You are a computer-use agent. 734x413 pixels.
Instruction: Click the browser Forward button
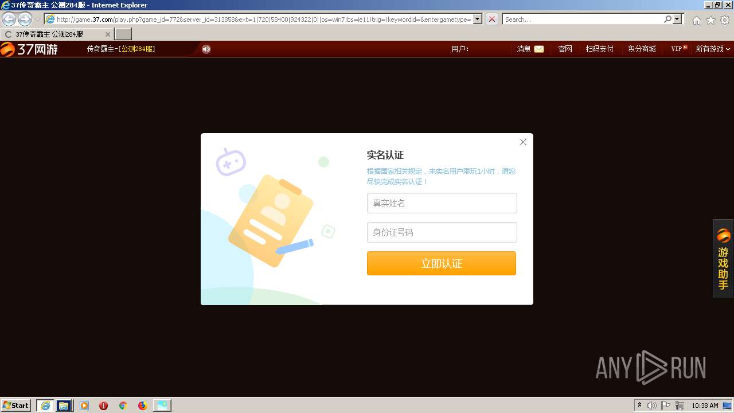click(x=25, y=20)
